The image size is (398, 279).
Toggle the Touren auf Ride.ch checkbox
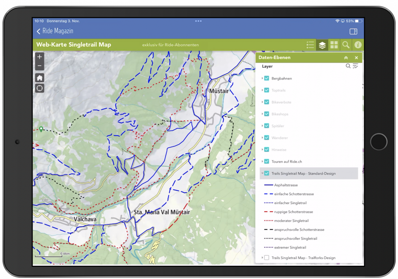[x=266, y=162]
